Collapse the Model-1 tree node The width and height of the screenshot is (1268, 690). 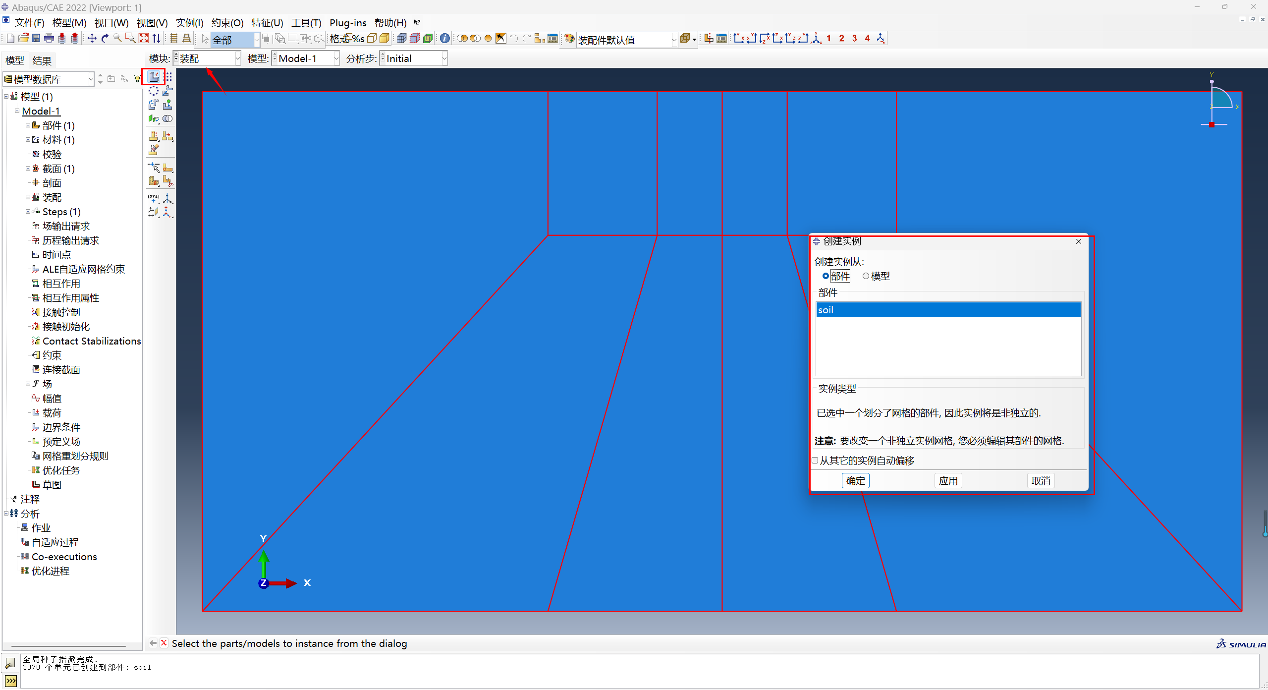[x=17, y=111]
